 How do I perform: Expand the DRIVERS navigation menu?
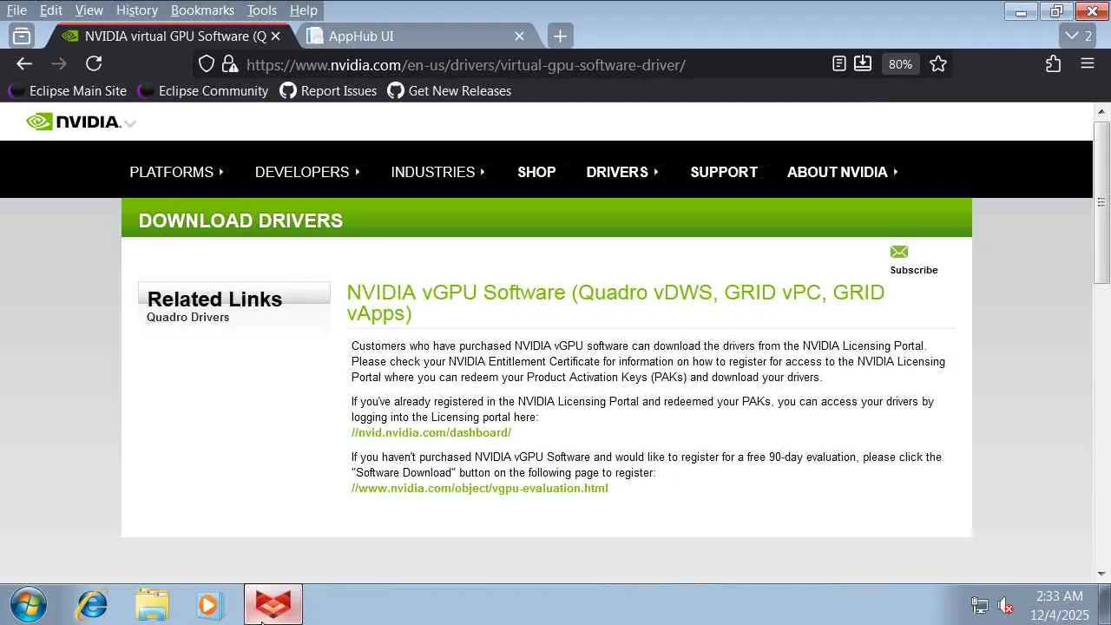point(622,172)
